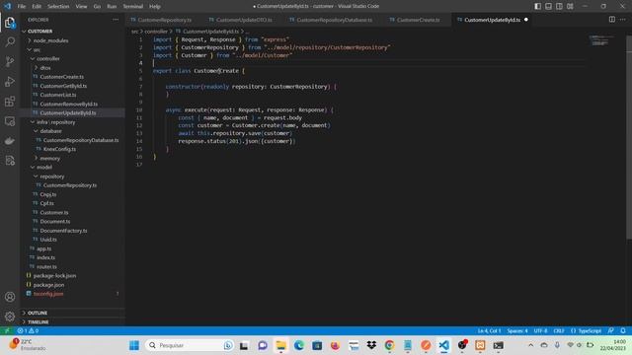Open the Extensions view
The image size is (632, 355).
coord(10,102)
